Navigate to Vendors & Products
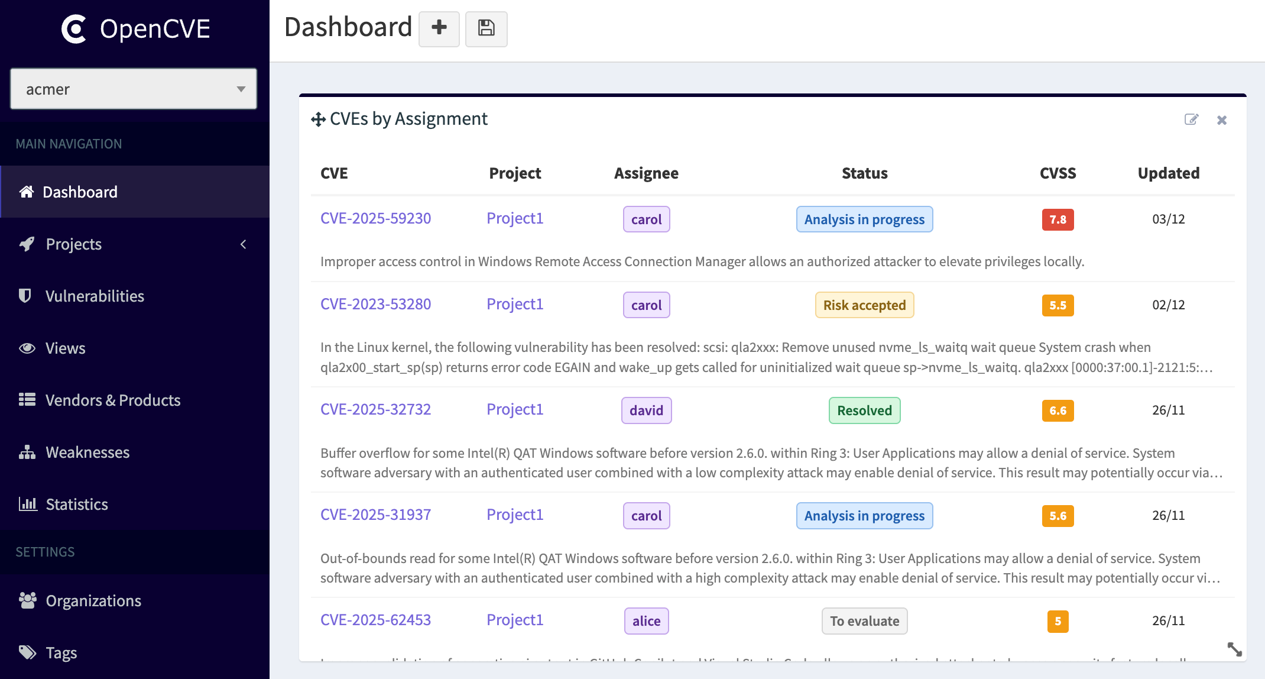The image size is (1265, 679). (112, 400)
